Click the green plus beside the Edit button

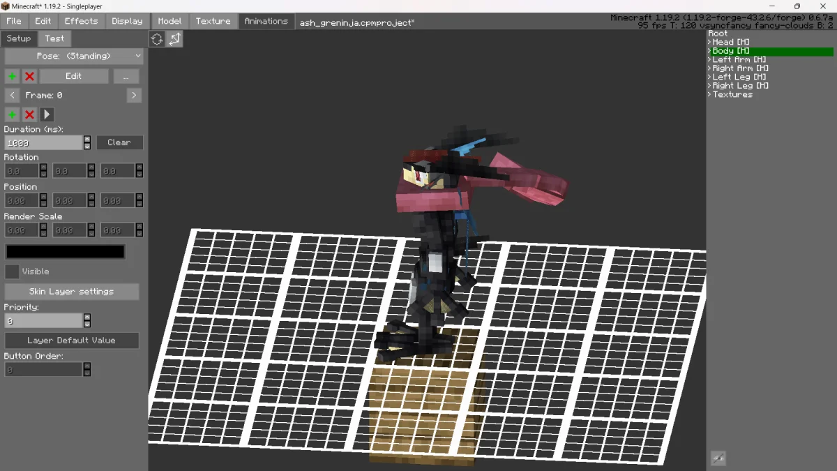coord(12,76)
